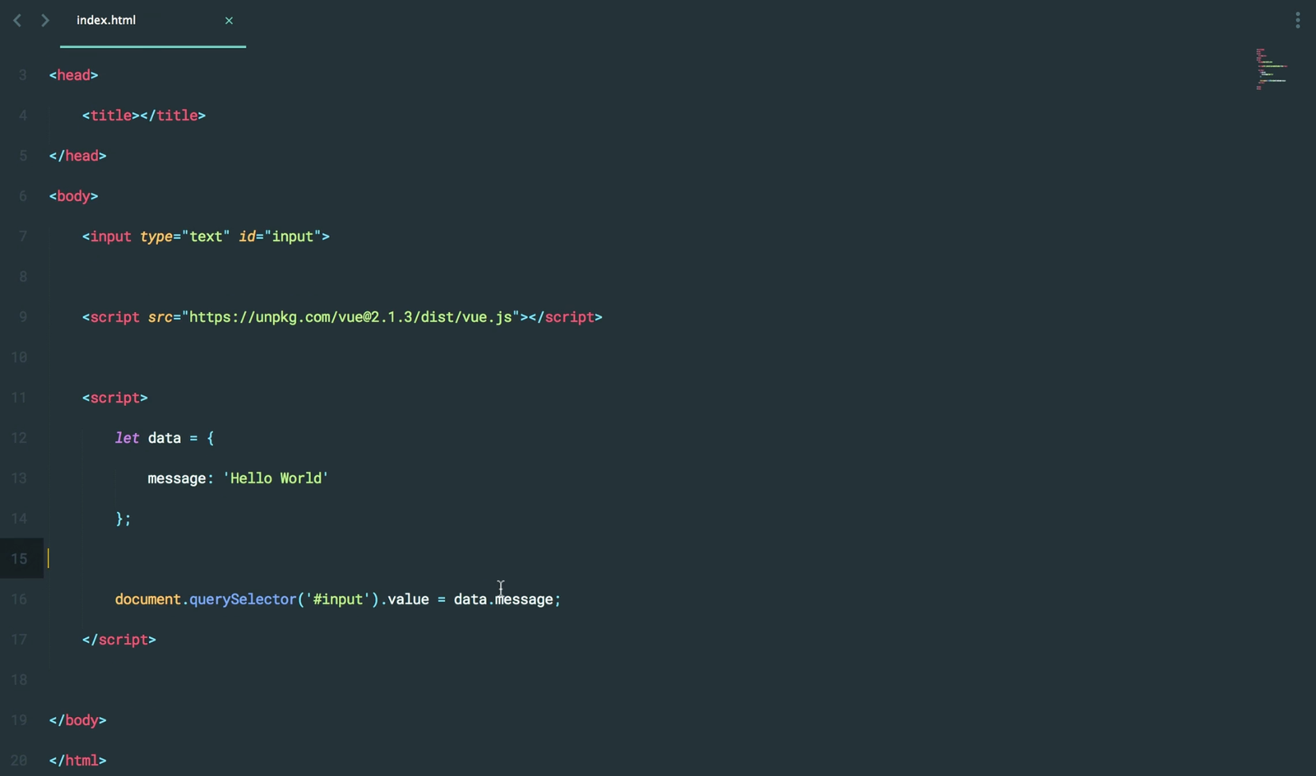Image resolution: width=1316 pixels, height=776 pixels.
Task: Click the closing head tag
Action: pos(77,156)
